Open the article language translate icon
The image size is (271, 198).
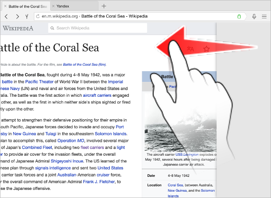click(x=191, y=49)
